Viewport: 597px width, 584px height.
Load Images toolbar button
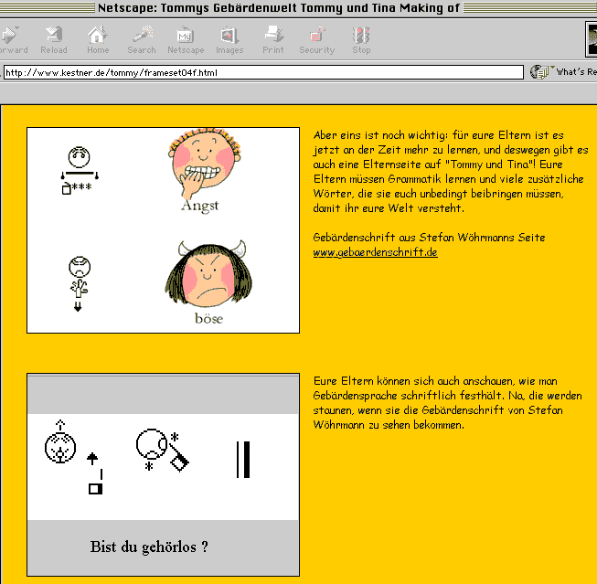[x=229, y=40]
